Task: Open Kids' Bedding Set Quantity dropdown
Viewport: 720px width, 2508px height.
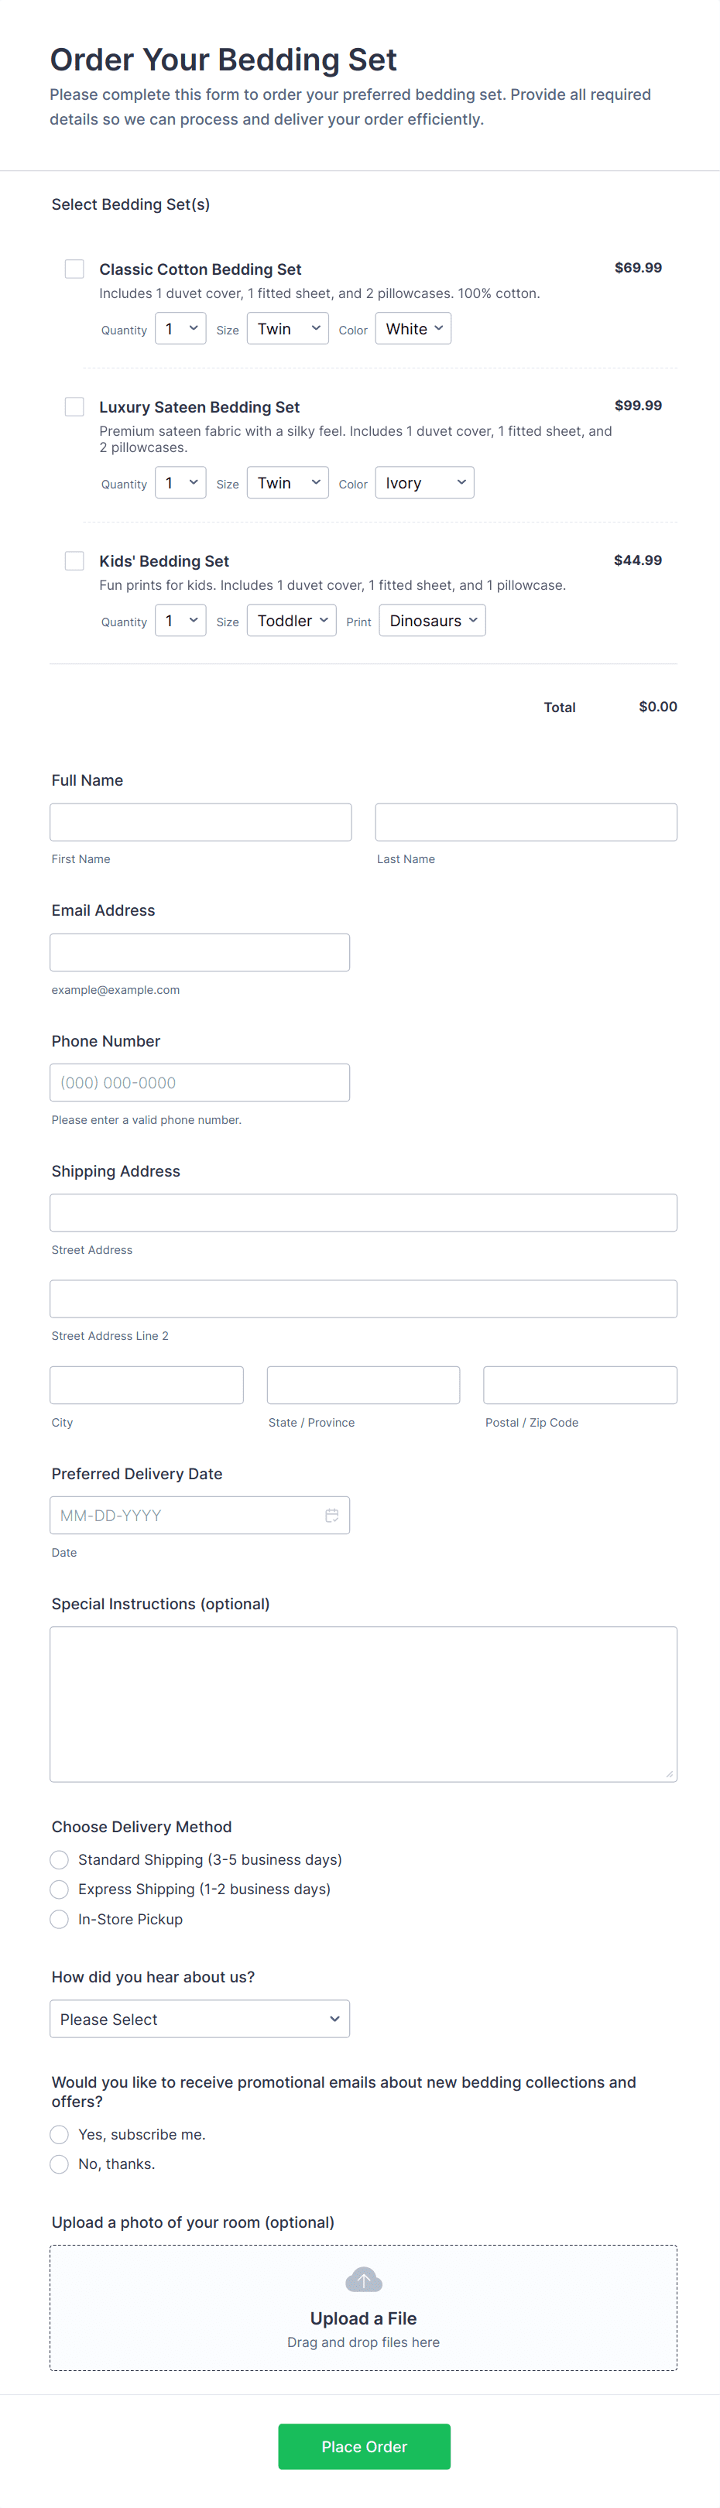Action: [x=180, y=621]
